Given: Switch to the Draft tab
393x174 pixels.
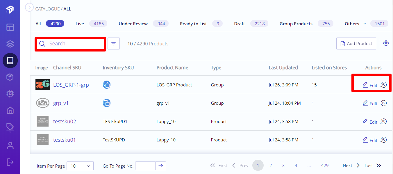Looking at the screenshot, I should click(251, 24).
